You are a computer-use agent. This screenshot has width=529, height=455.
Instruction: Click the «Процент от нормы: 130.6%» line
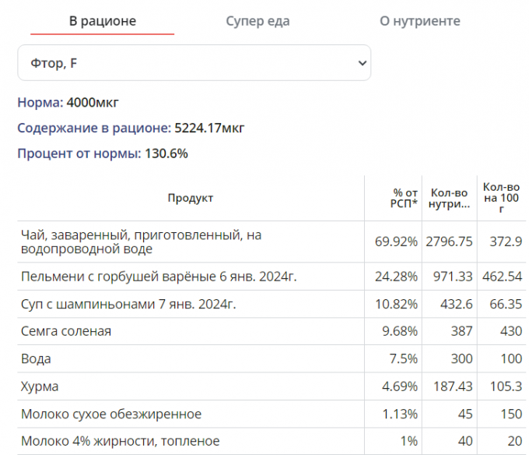(x=103, y=153)
